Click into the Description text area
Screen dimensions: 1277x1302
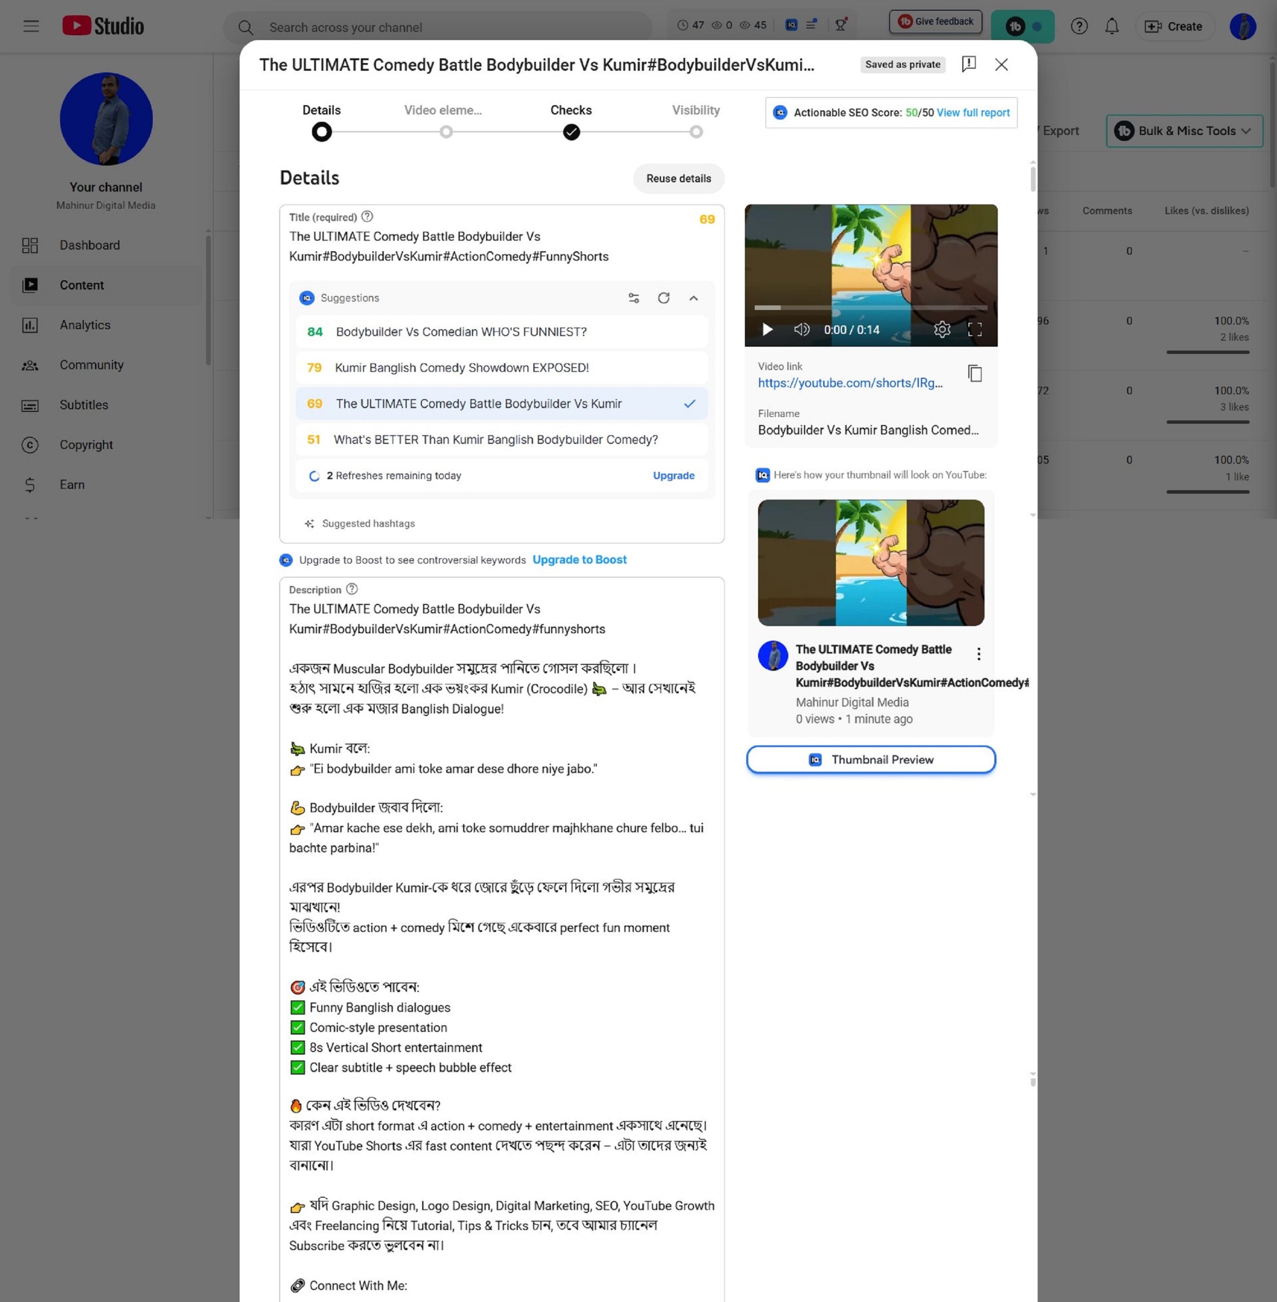click(502, 939)
